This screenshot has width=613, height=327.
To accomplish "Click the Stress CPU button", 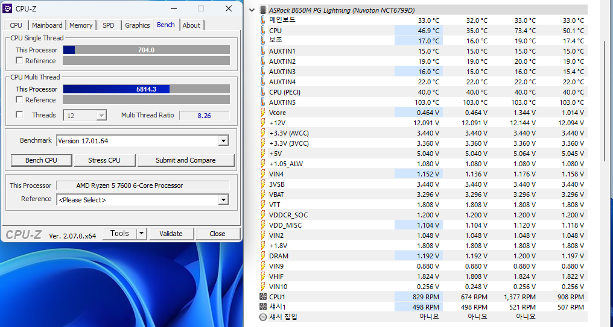I will [104, 160].
